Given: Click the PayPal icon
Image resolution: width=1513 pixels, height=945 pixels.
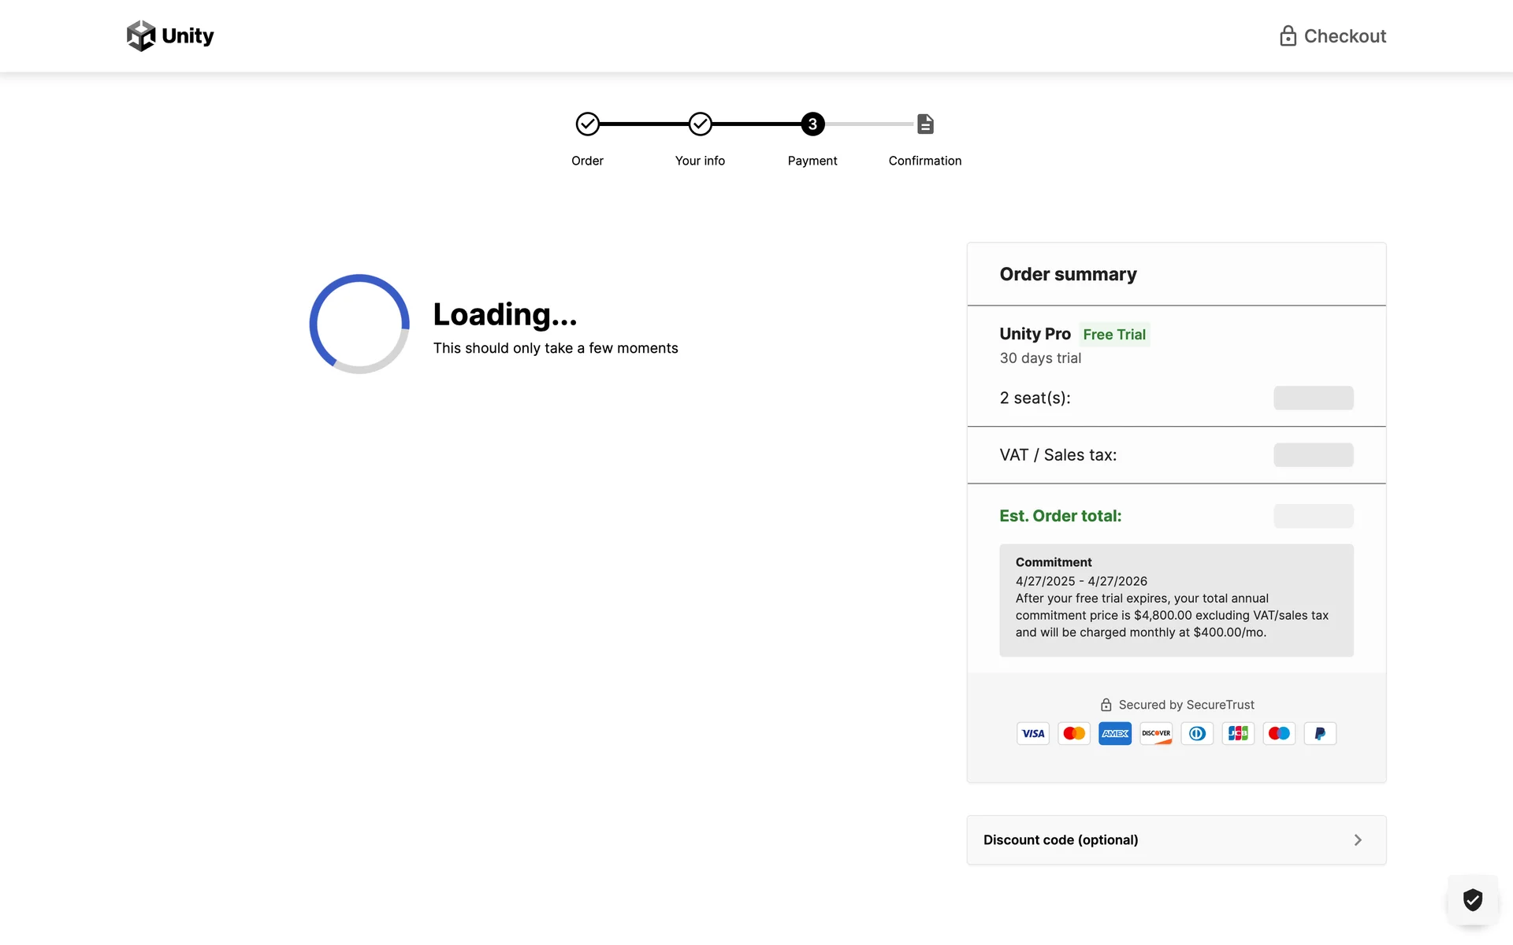Looking at the screenshot, I should click(x=1319, y=733).
